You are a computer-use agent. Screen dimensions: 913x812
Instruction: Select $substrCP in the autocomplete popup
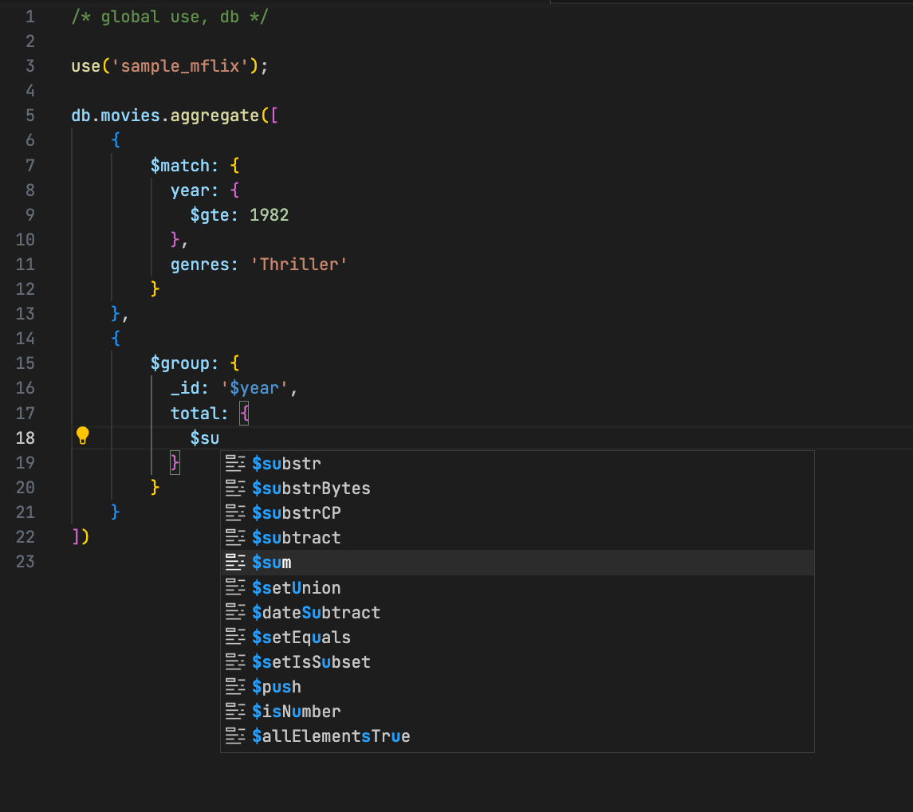(x=517, y=513)
